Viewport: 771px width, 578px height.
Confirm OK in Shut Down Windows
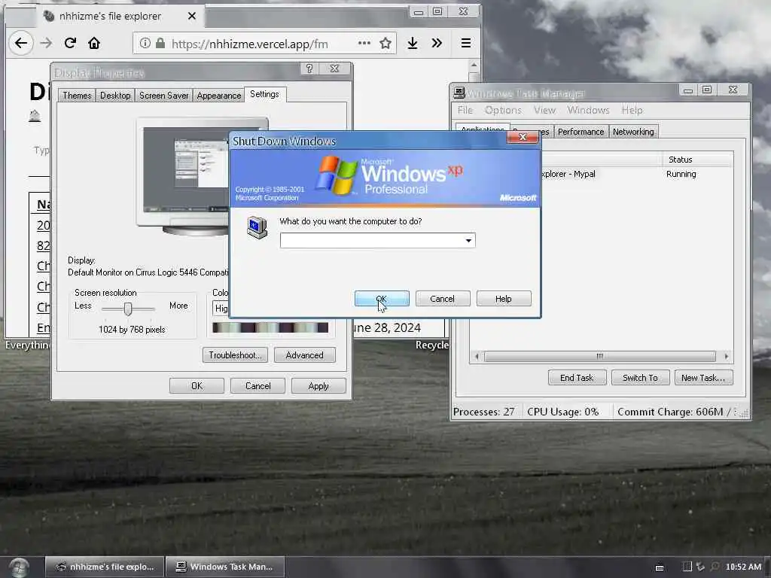[382, 298]
